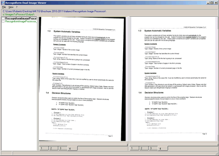The height and width of the screenshot is (156, 219).
Task: Select the green RecogniformImageProcessor_ file entry
Action: click(21, 21)
